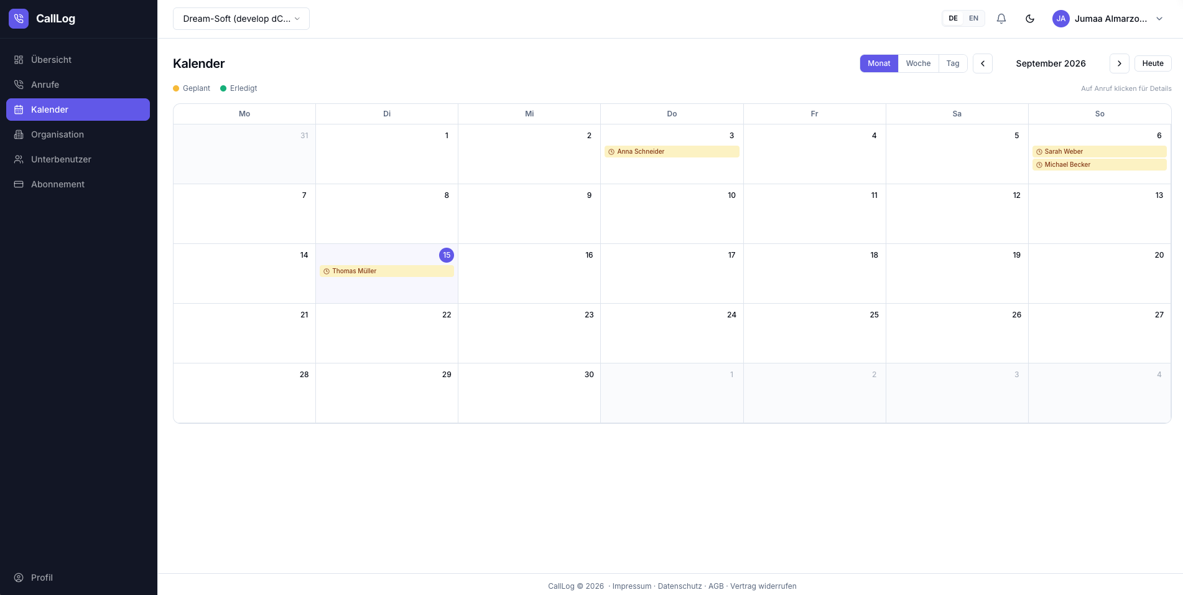Select the Monat view tab
Viewport: 1183px width, 595px height.
[x=879, y=63]
